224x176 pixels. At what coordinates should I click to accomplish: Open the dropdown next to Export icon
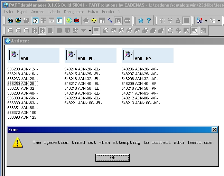219,21
